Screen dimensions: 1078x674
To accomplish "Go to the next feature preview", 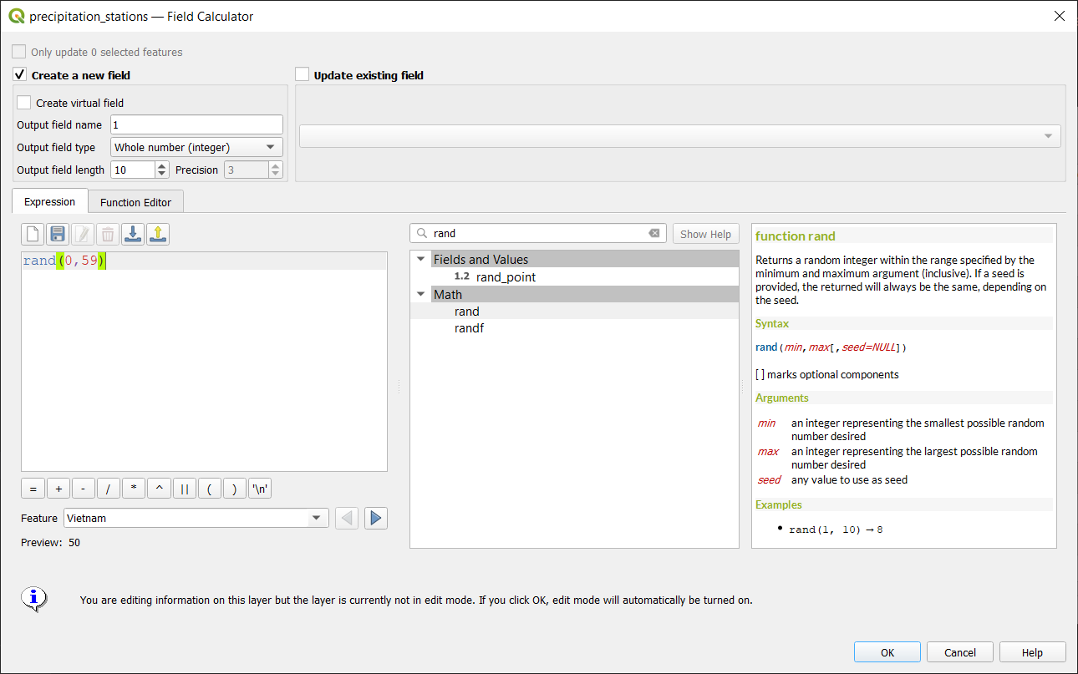I will 376,518.
